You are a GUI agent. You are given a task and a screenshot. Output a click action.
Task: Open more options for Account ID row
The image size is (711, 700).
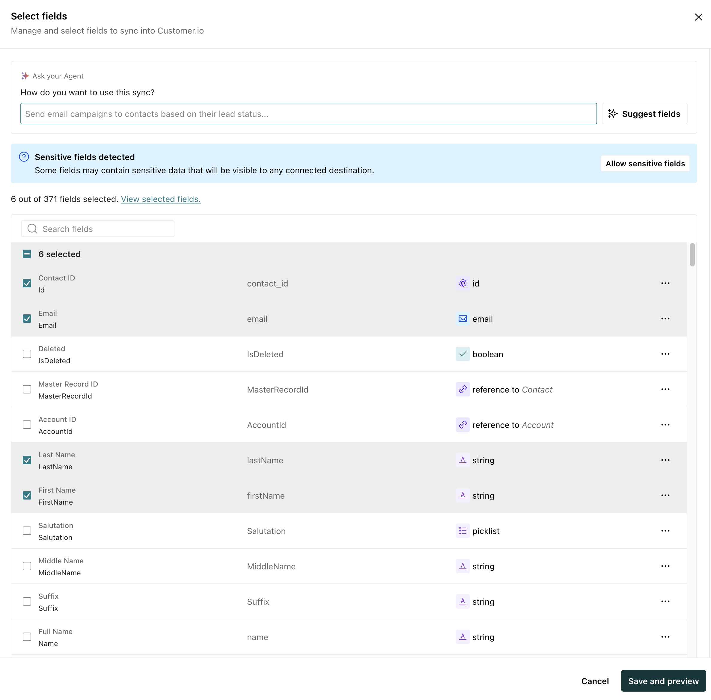pos(665,424)
